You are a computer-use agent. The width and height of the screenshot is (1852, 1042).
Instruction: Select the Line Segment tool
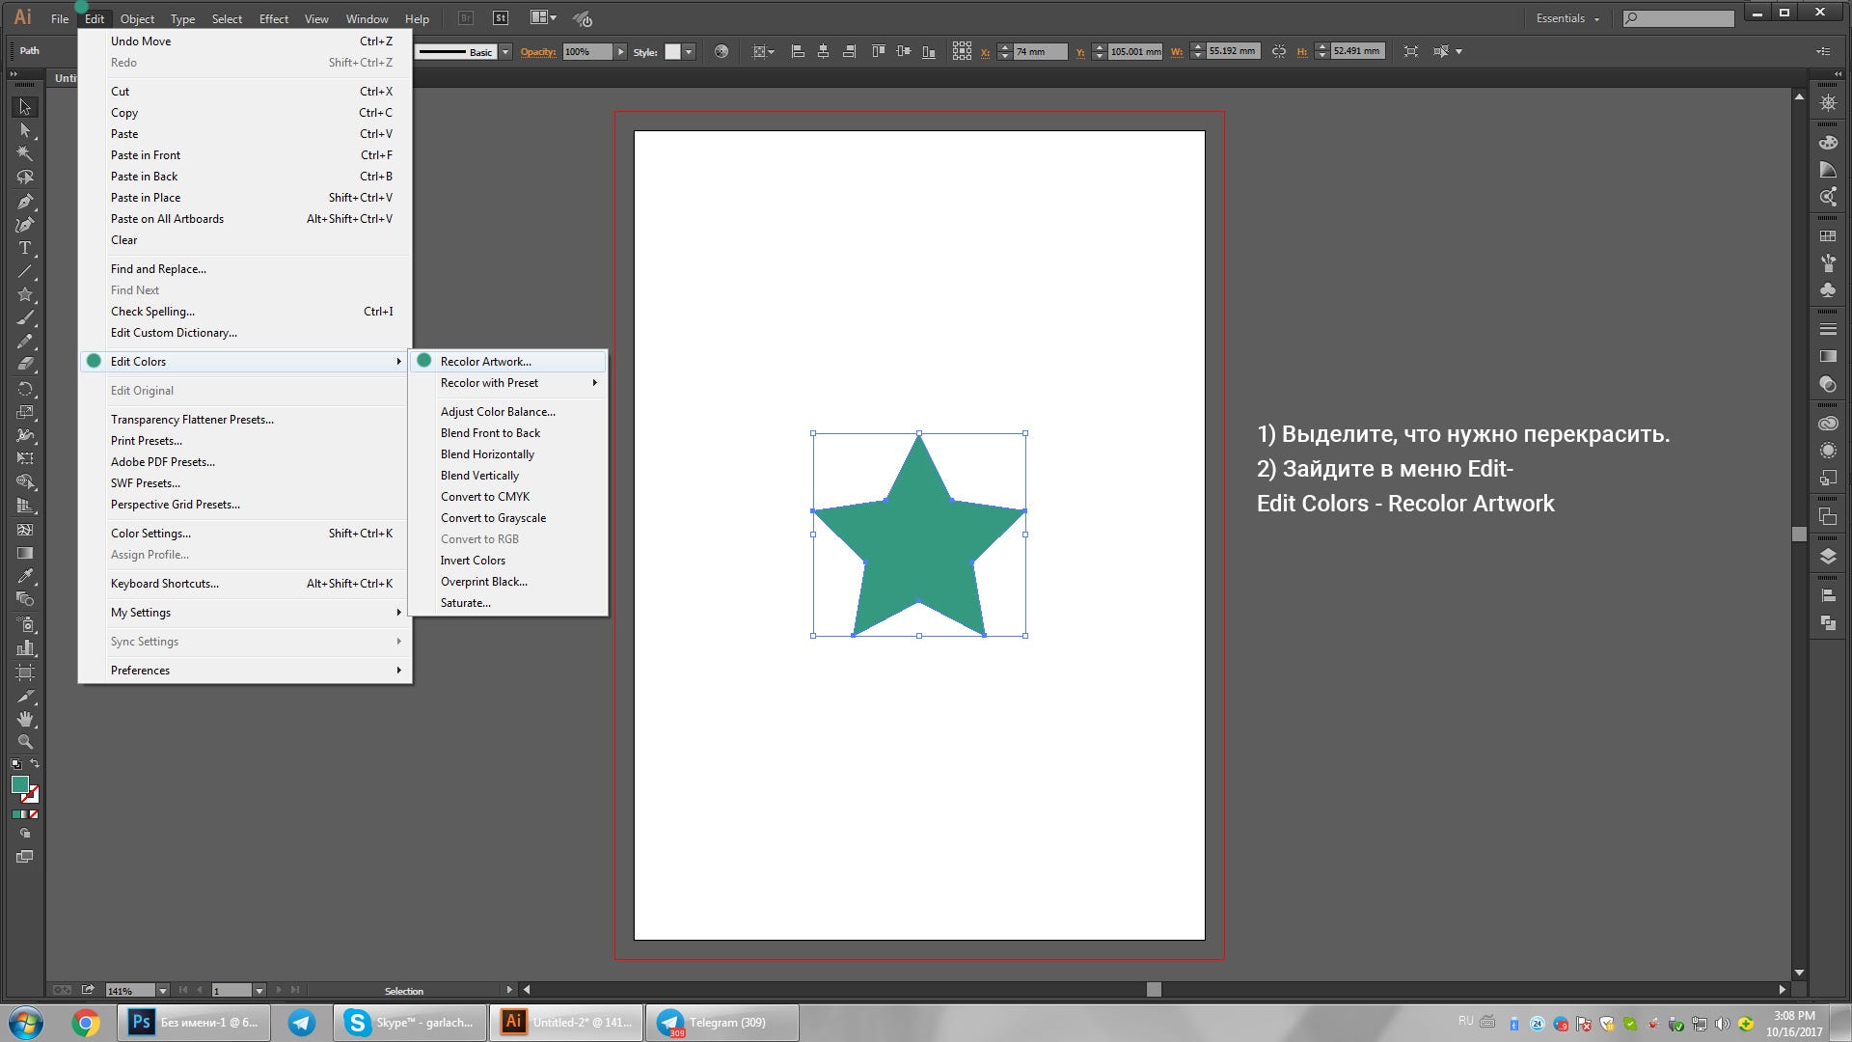coord(25,271)
